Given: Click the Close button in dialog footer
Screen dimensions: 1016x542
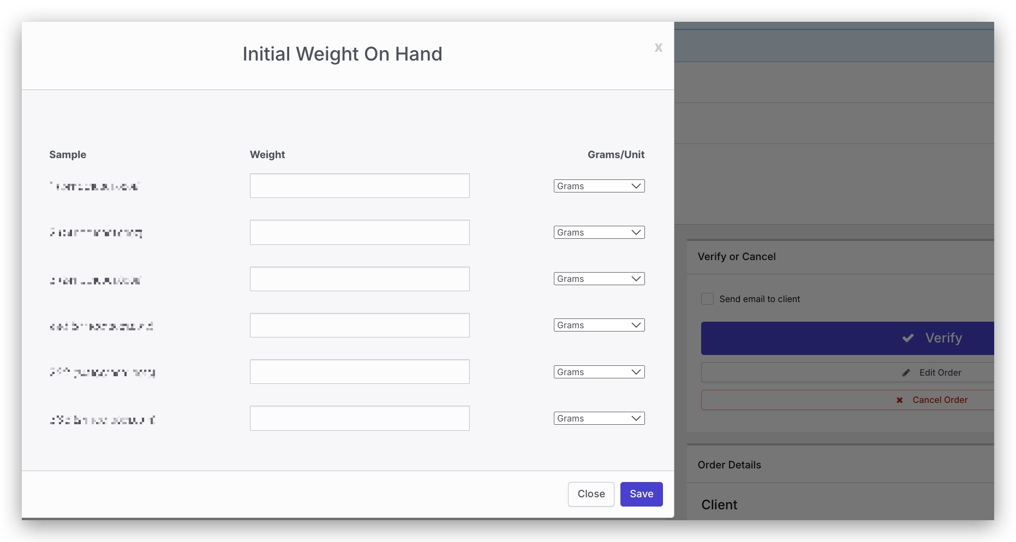Looking at the screenshot, I should [x=591, y=494].
